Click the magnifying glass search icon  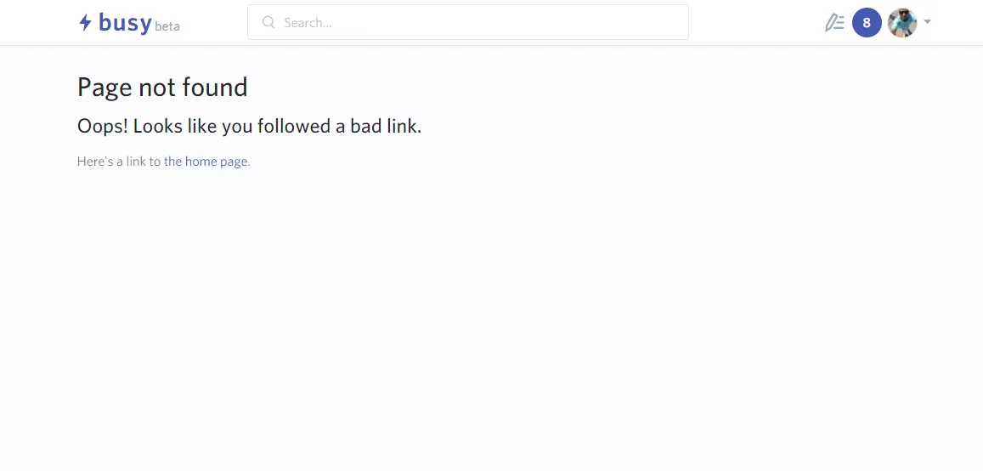pos(268,22)
